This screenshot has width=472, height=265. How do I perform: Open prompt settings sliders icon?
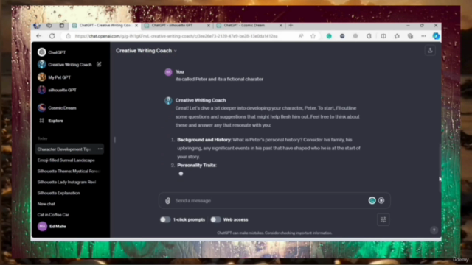(x=383, y=219)
